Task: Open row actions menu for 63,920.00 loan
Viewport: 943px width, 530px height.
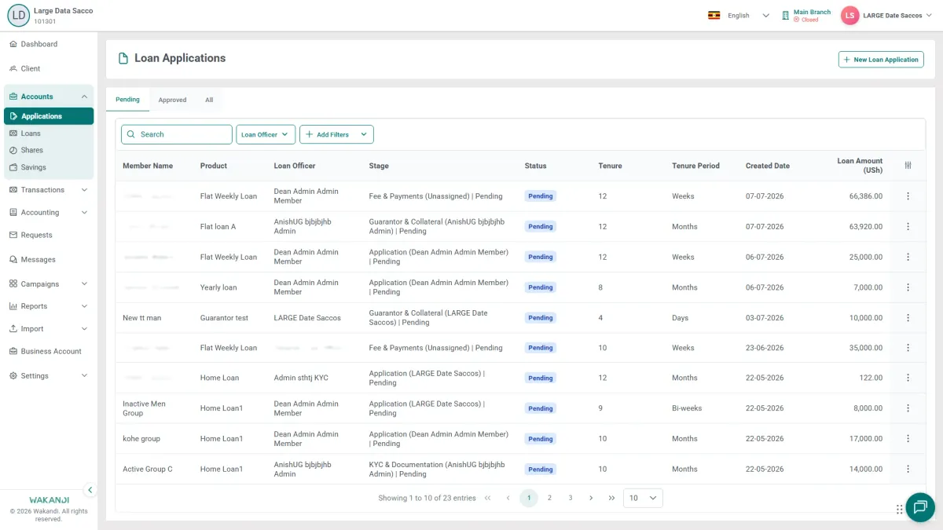Action: [908, 226]
